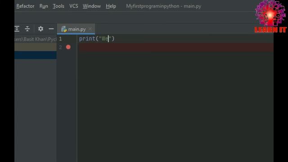Open the Run menu
This screenshot has height=162, width=288.
click(44, 6)
